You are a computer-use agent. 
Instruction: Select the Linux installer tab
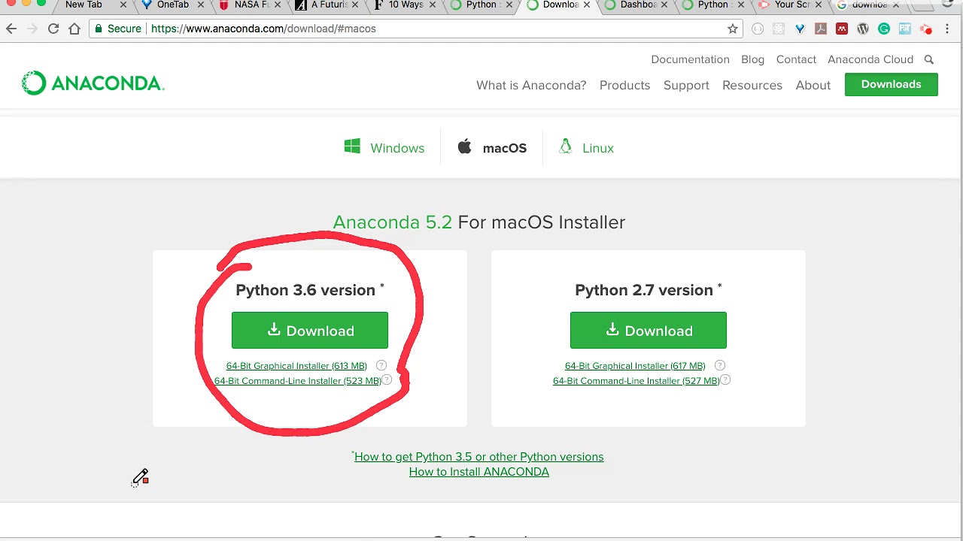587,147
